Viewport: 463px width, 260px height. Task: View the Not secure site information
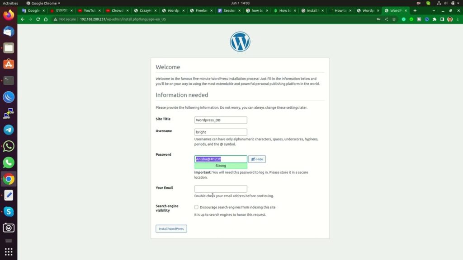[x=65, y=19]
